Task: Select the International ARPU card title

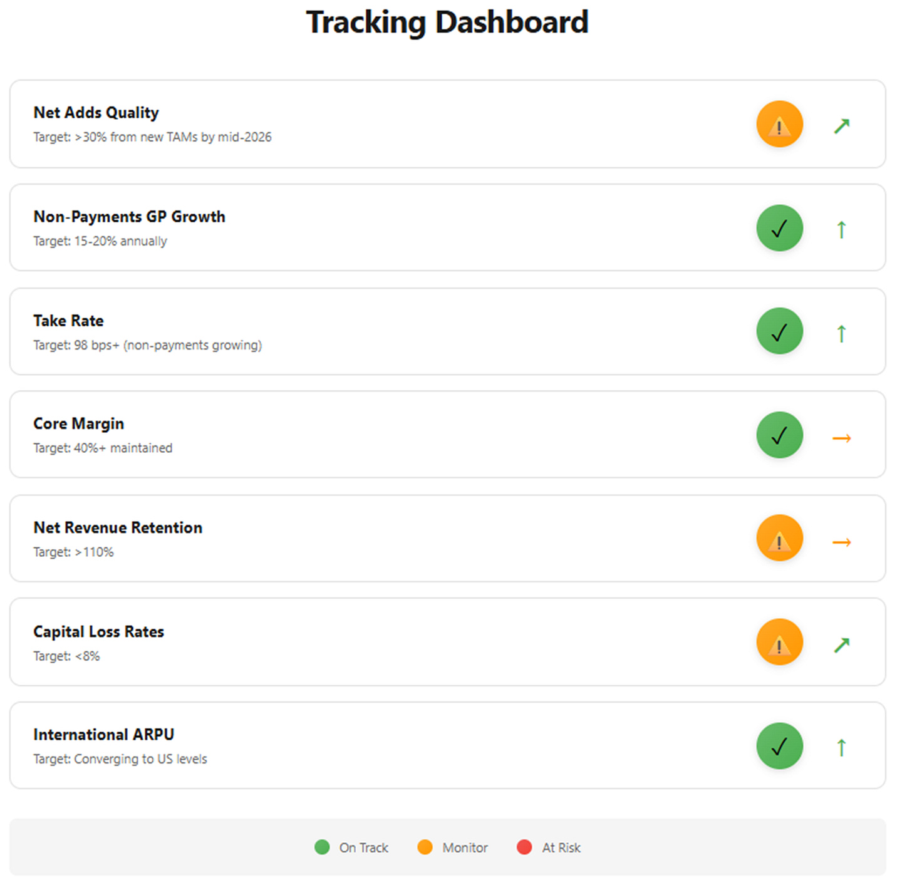Action: click(104, 734)
